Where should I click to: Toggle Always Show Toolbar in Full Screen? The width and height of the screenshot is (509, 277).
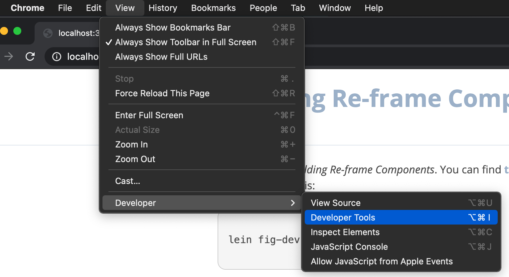click(x=185, y=42)
